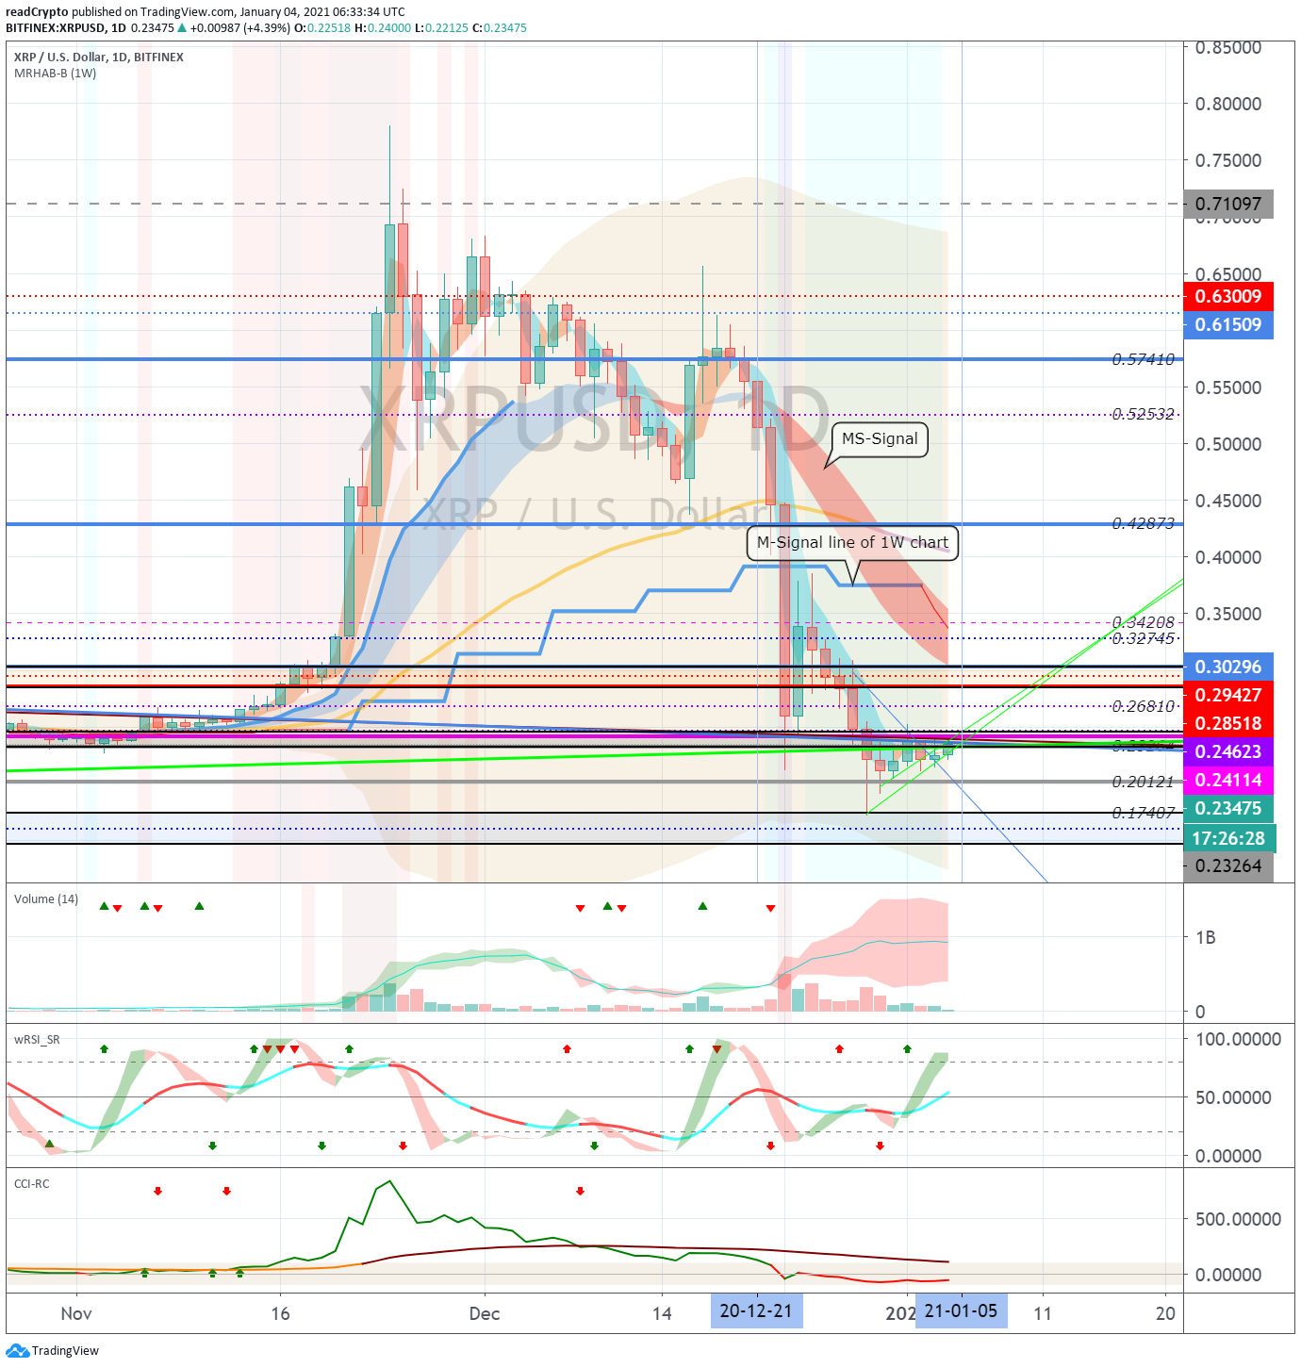Click the MRHAB-B (1W) indicator label

point(55,73)
